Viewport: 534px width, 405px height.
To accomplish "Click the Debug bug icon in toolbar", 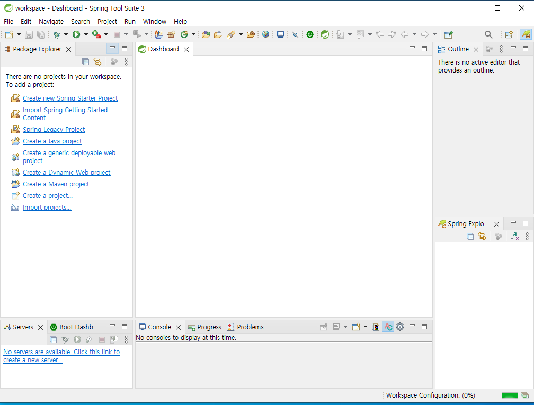I will pyautogui.click(x=57, y=34).
